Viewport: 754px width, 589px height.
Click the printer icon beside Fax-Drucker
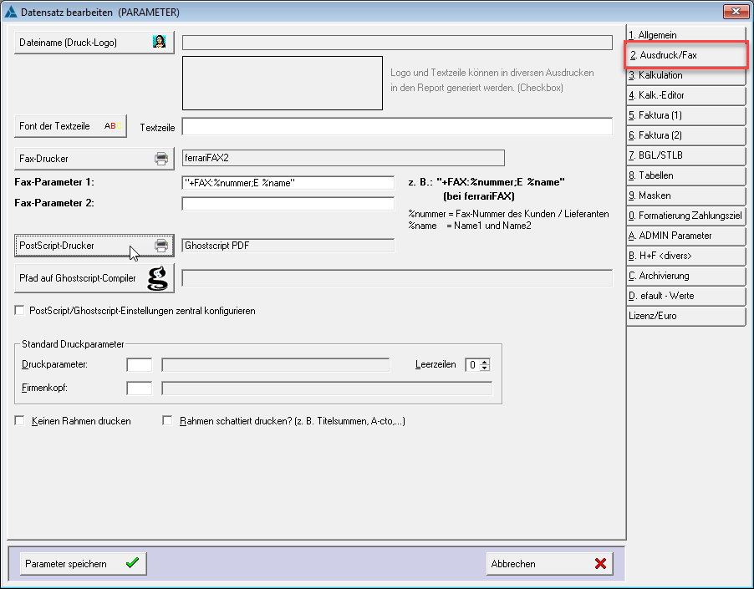point(161,157)
